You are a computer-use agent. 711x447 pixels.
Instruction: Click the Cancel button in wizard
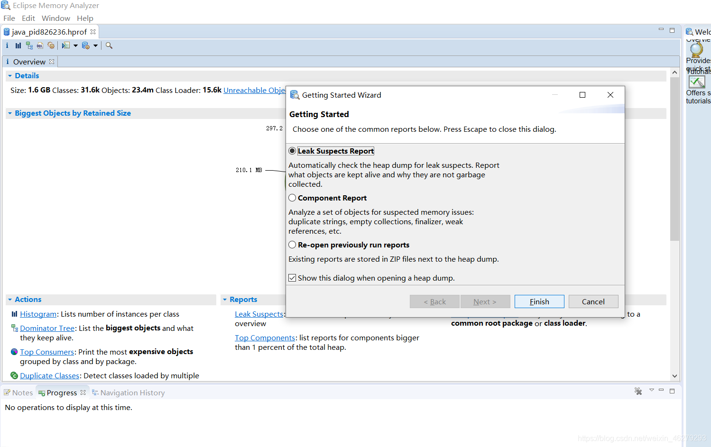click(x=593, y=301)
